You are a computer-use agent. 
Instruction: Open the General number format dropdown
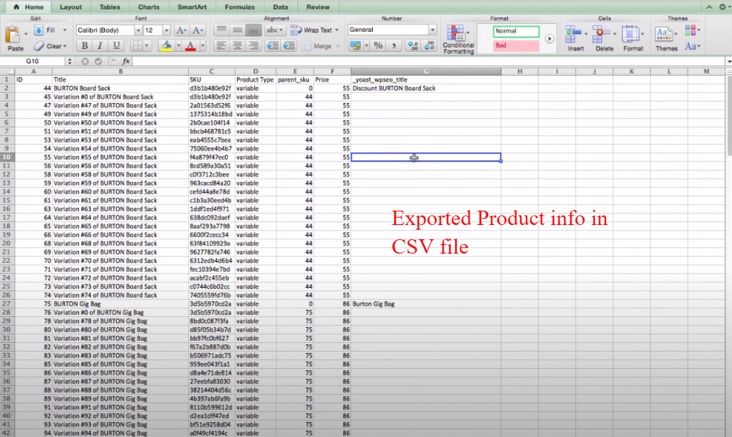(433, 30)
